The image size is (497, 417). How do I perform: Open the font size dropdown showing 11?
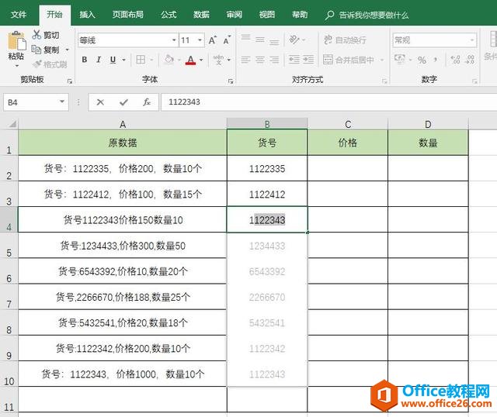pyautogui.click(x=200, y=40)
